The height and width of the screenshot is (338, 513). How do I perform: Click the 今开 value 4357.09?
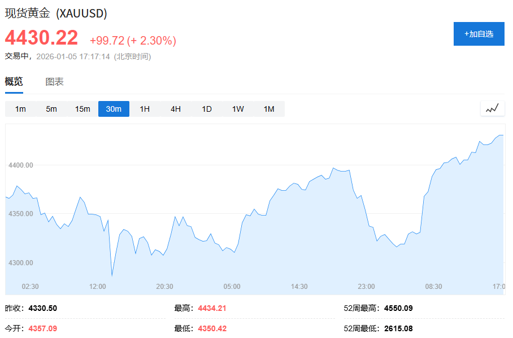42,328
